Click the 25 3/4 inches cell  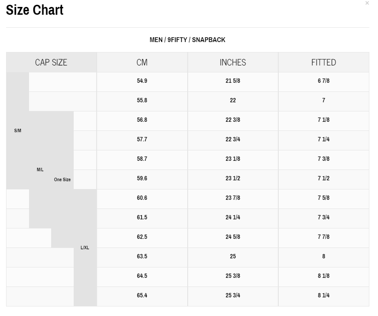(x=233, y=296)
